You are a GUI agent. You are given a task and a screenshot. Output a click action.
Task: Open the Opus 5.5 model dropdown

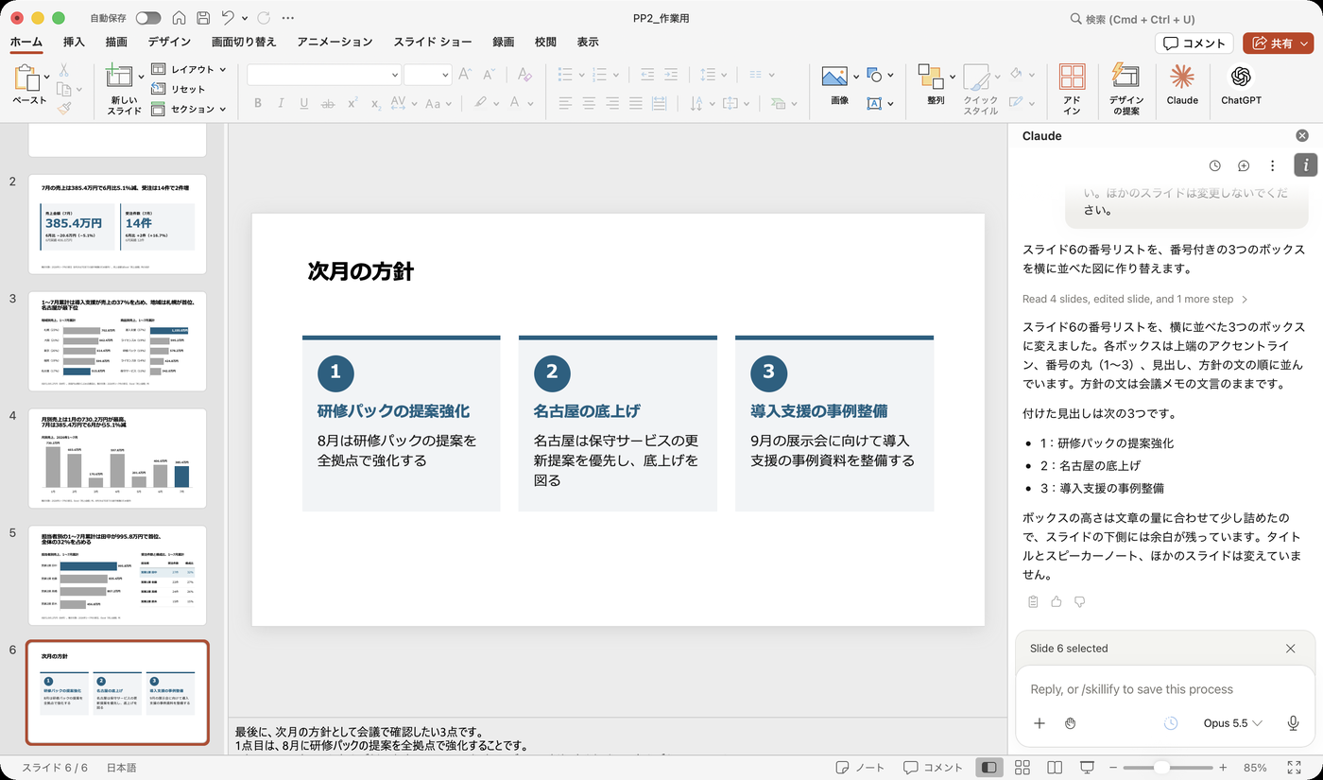[1232, 723]
